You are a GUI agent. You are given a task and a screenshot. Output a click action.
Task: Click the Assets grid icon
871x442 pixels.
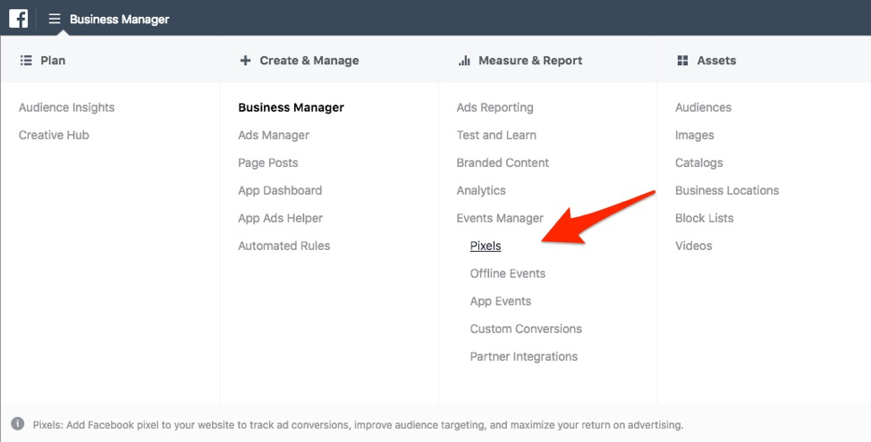coord(682,61)
